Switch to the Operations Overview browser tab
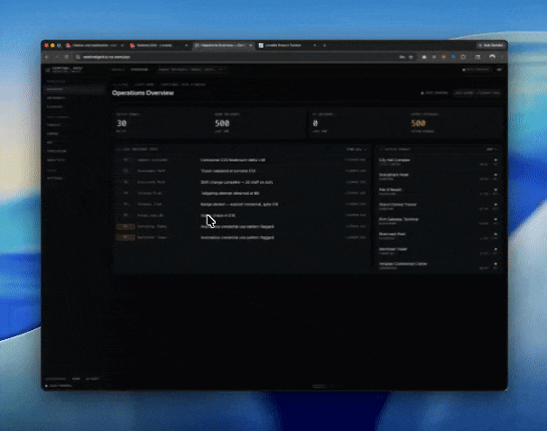The width and height of the screenshot is (547, 431). [223, 44]
